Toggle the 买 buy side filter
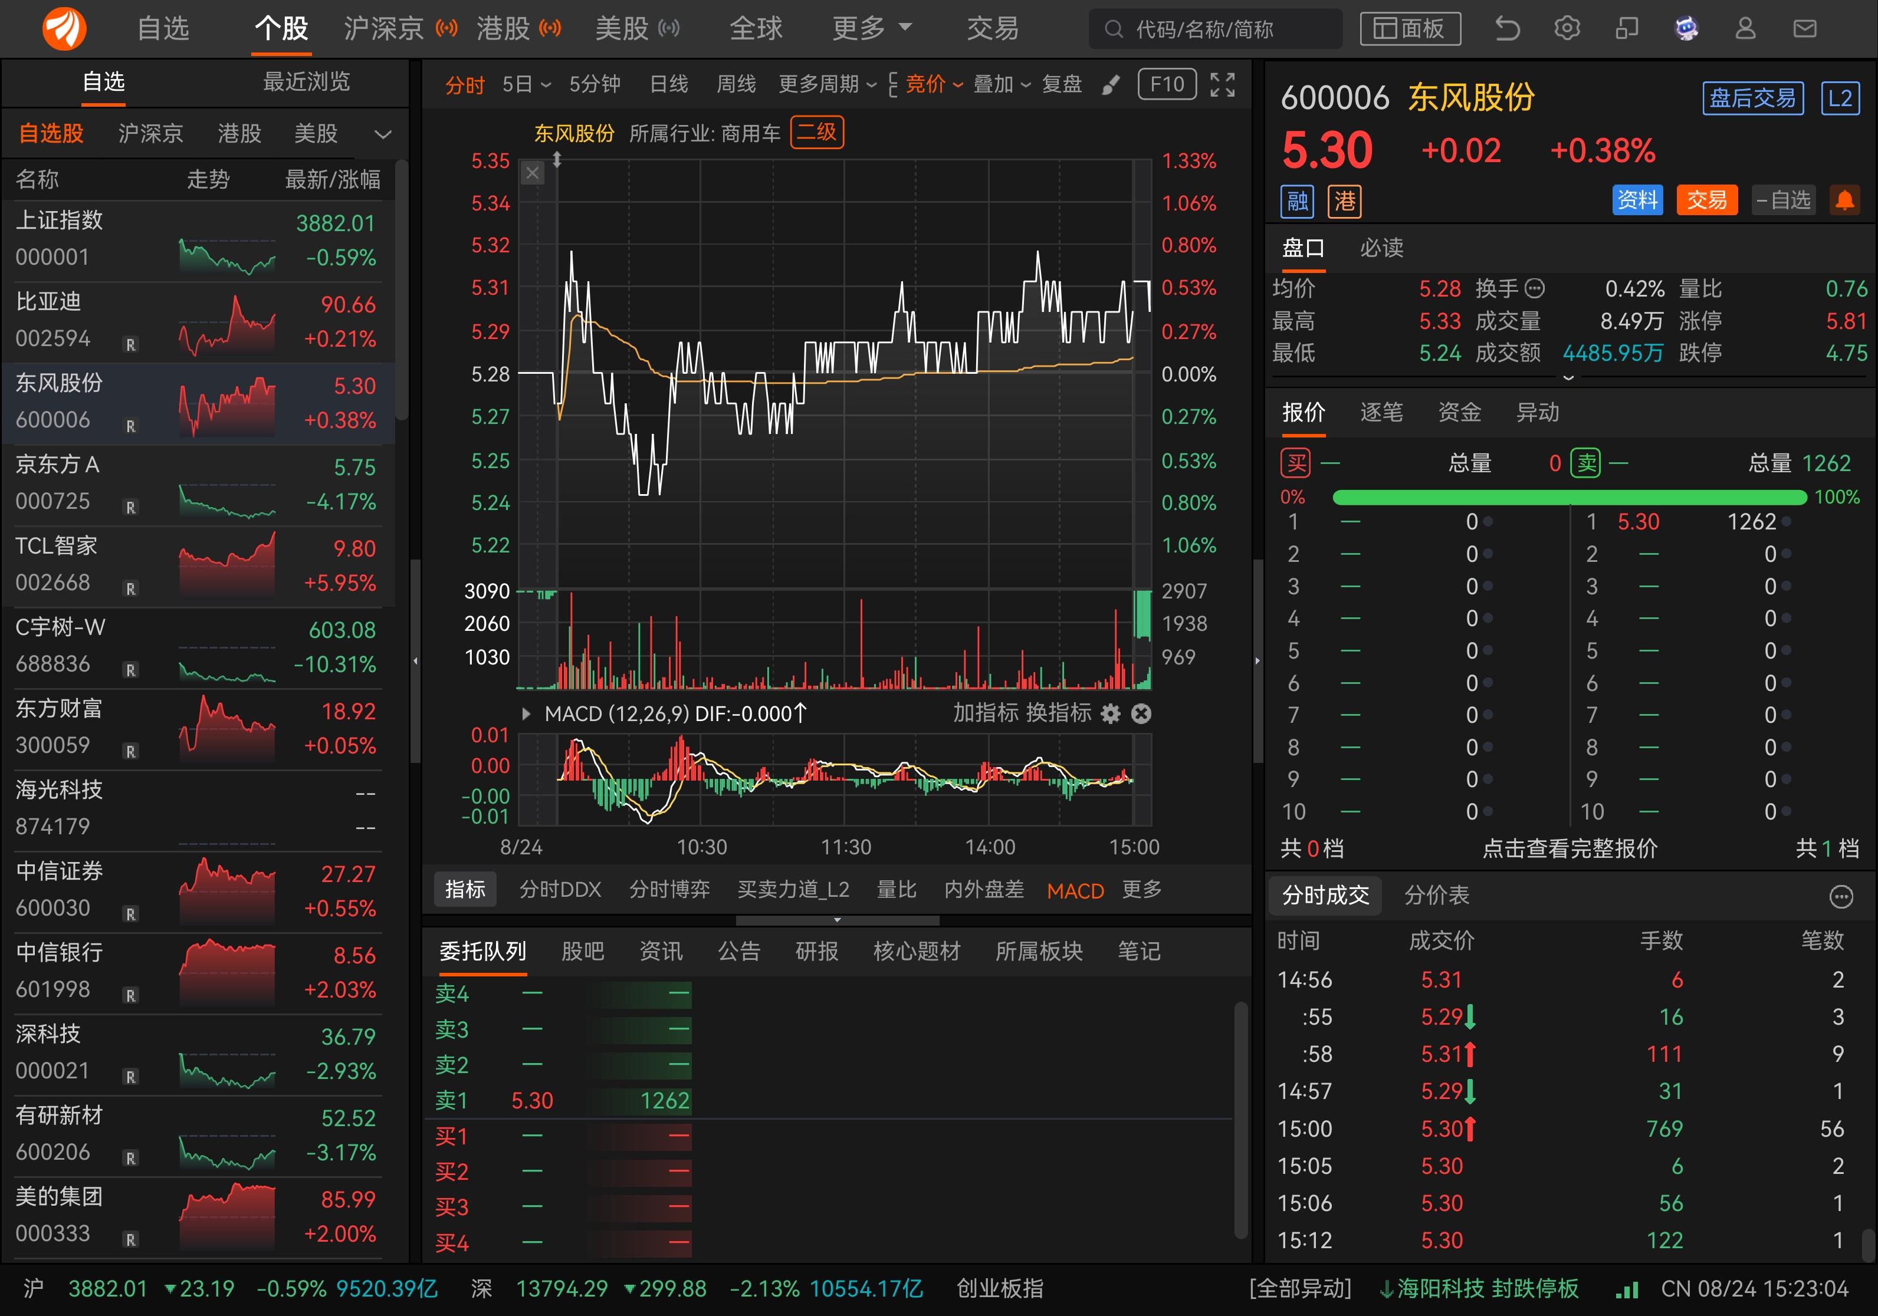The height and width of the screenshot is (1316, 1878). pos(1296,463)
